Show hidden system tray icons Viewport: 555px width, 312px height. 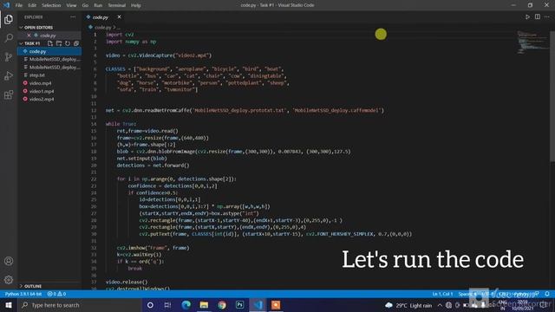point(440,305)
